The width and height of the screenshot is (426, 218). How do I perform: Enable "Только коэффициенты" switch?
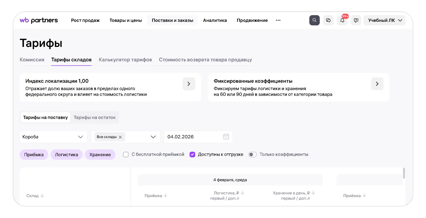(x=252, y=155)
